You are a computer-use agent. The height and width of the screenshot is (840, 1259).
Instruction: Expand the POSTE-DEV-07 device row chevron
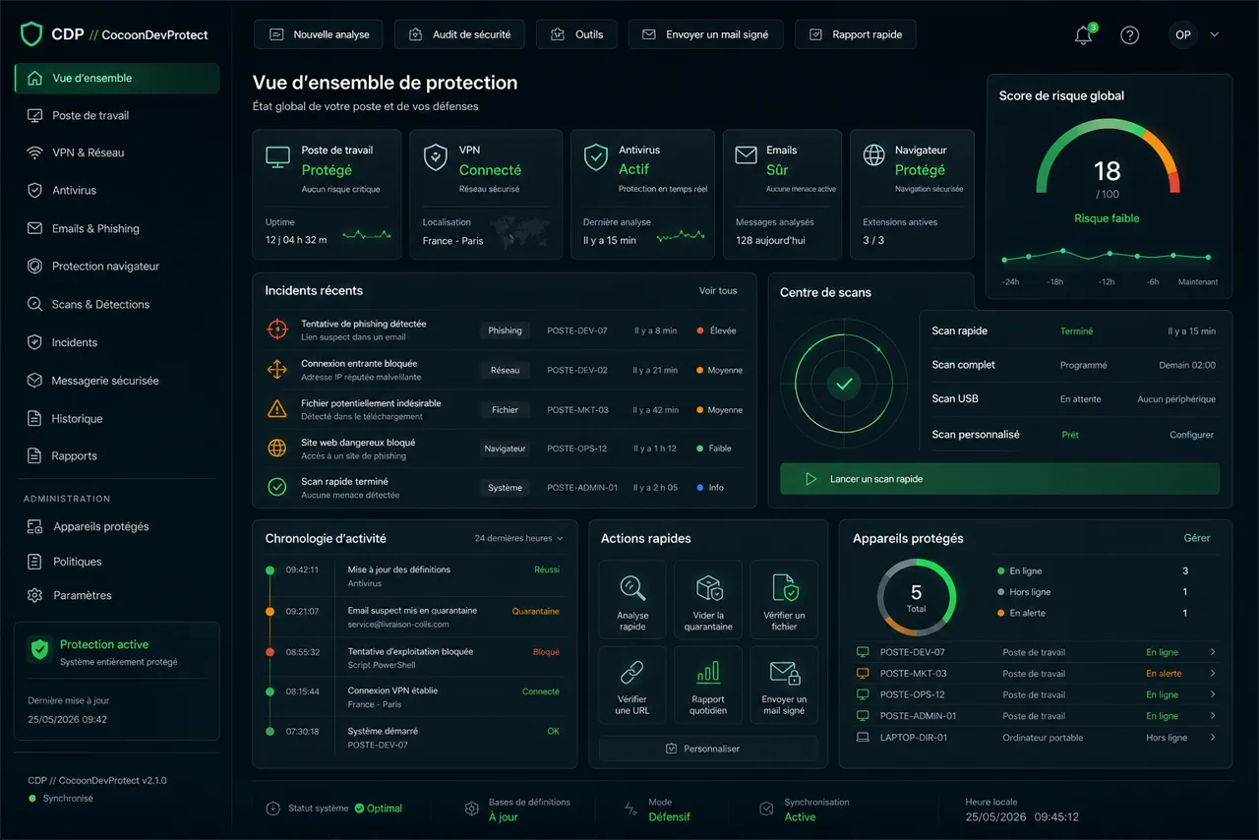pos(1213,652)
